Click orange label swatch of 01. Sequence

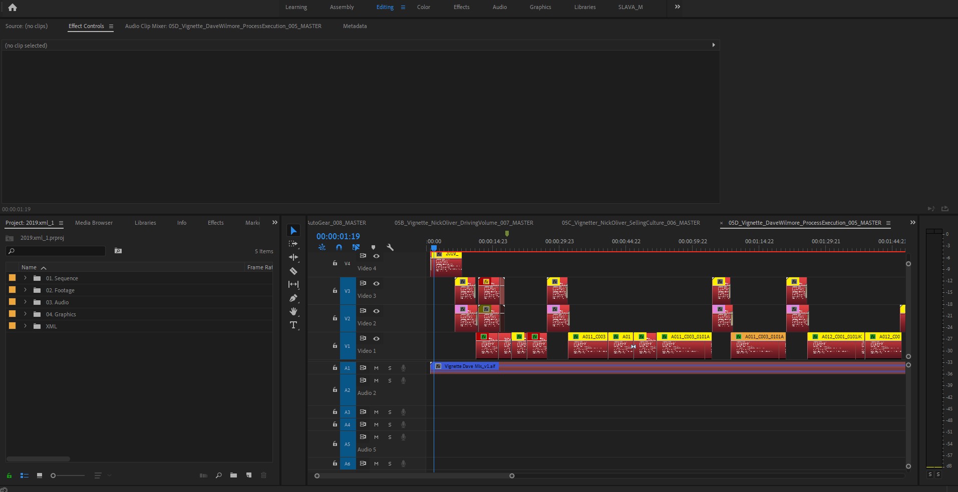[x=12, y=278]
